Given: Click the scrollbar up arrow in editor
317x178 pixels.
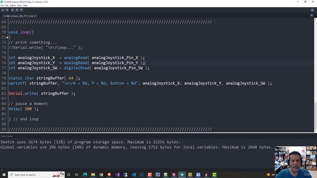Looking at the screenshot, I should [x=316, y=19].
